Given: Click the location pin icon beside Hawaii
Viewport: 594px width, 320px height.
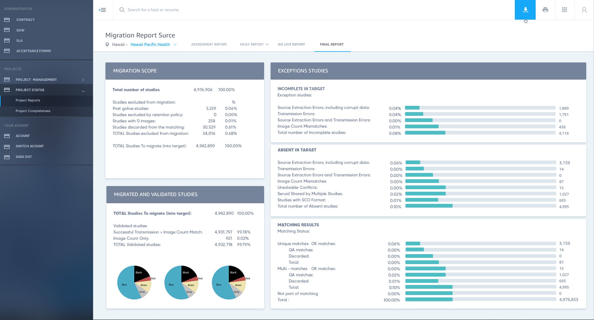Looking at the screenshot, I should pos(107,45).
